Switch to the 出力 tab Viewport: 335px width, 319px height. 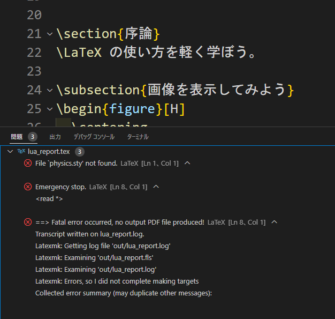55,137
